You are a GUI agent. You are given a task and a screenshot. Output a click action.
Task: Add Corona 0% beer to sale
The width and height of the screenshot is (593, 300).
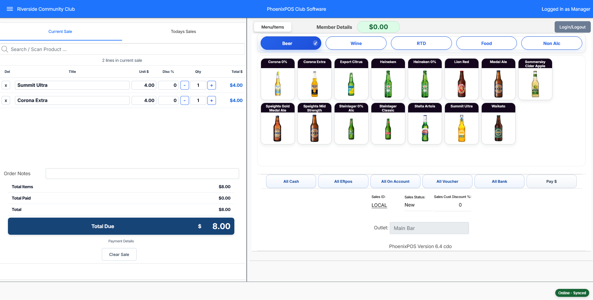coord(278,79)
